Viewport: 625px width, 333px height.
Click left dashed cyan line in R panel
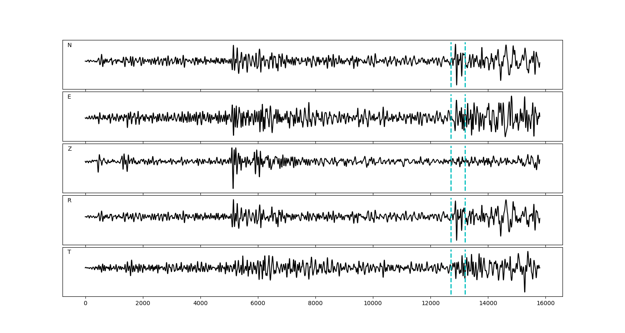click(451, 231)
